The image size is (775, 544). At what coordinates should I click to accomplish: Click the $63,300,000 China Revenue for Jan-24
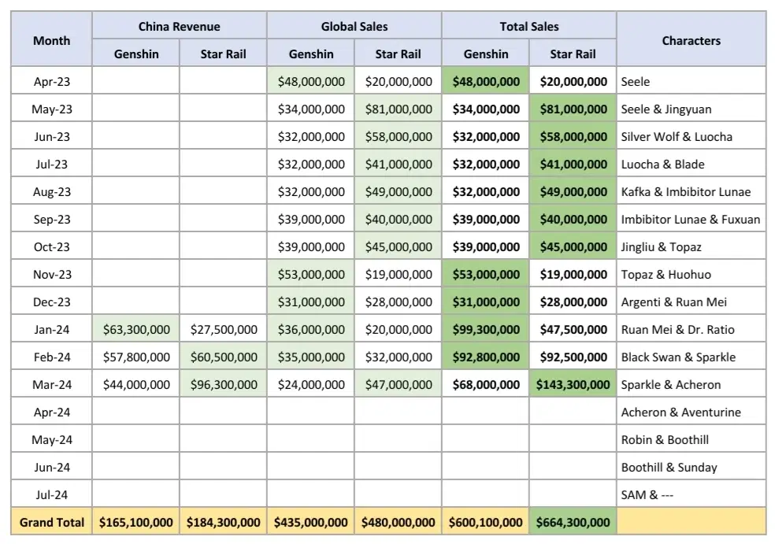pyautogui.click(x=135, y=329)
